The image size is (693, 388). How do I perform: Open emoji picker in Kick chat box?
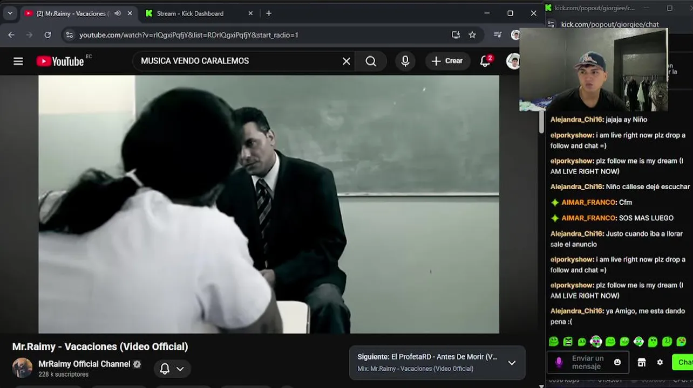click(617, 362)
